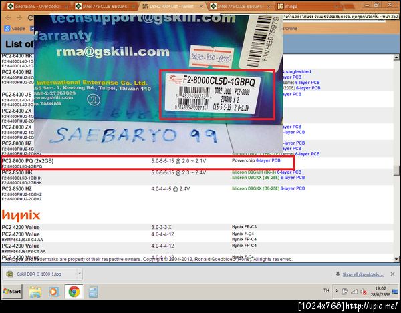Close the downloads bar
The image size is (401, 313).
click(x=392, y=274)
